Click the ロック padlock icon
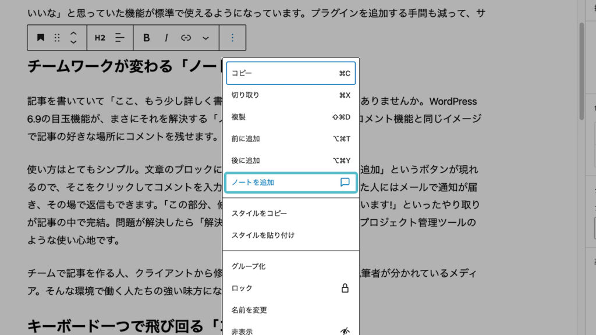 click(x=345, y=288)
